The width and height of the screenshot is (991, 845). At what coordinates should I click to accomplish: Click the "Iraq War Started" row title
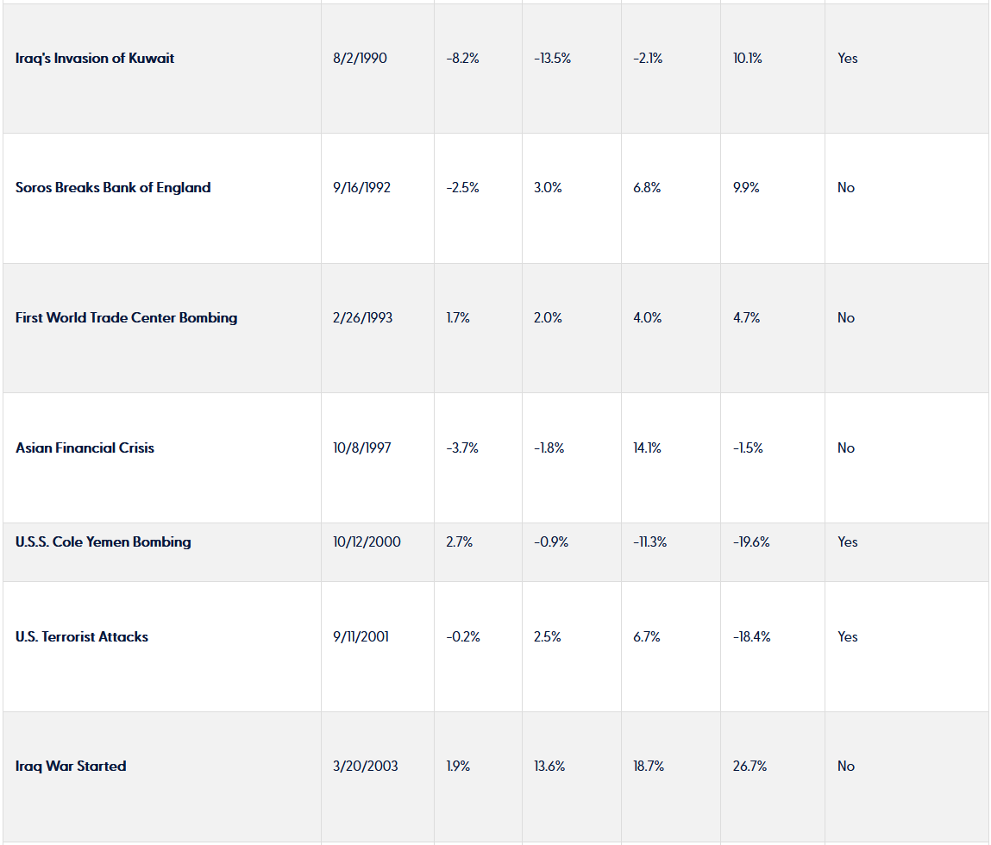71,767
